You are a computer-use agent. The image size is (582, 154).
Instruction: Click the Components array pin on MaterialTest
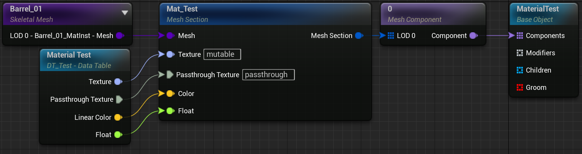click(x=520, y=36)
